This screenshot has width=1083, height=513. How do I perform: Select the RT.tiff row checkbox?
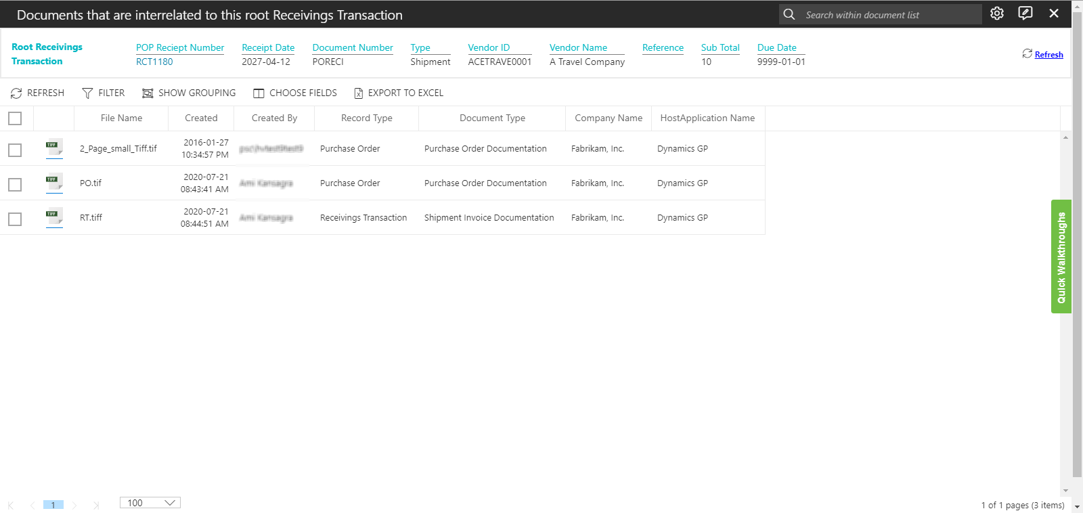pyautogui.click(x=15, y=219)
